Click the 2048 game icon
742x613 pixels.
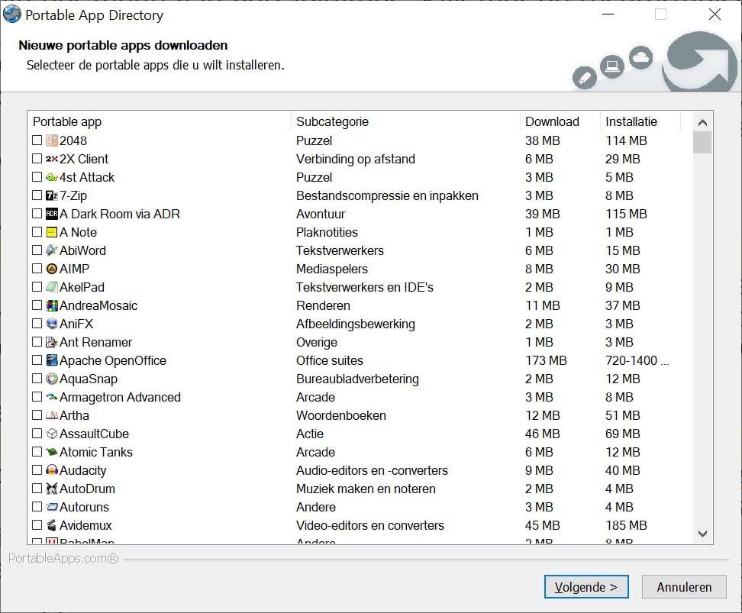52,140
